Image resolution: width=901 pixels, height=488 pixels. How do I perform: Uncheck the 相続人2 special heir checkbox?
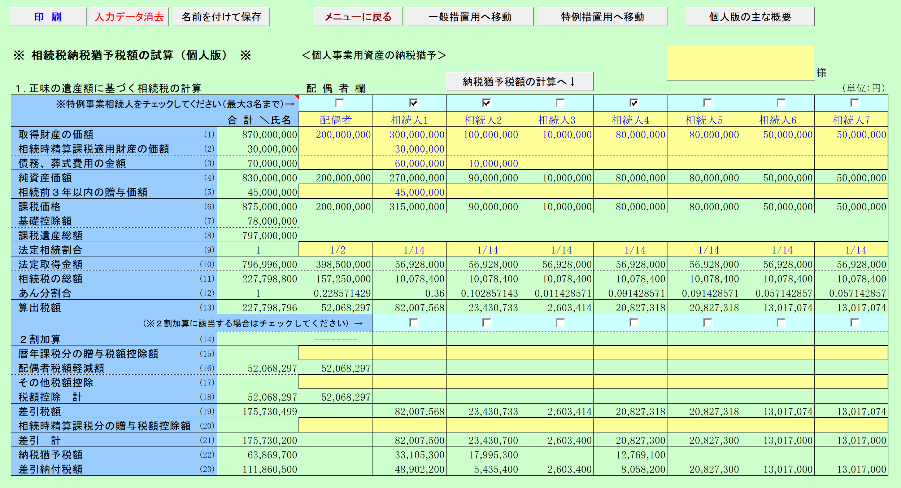tap(487, 103)
